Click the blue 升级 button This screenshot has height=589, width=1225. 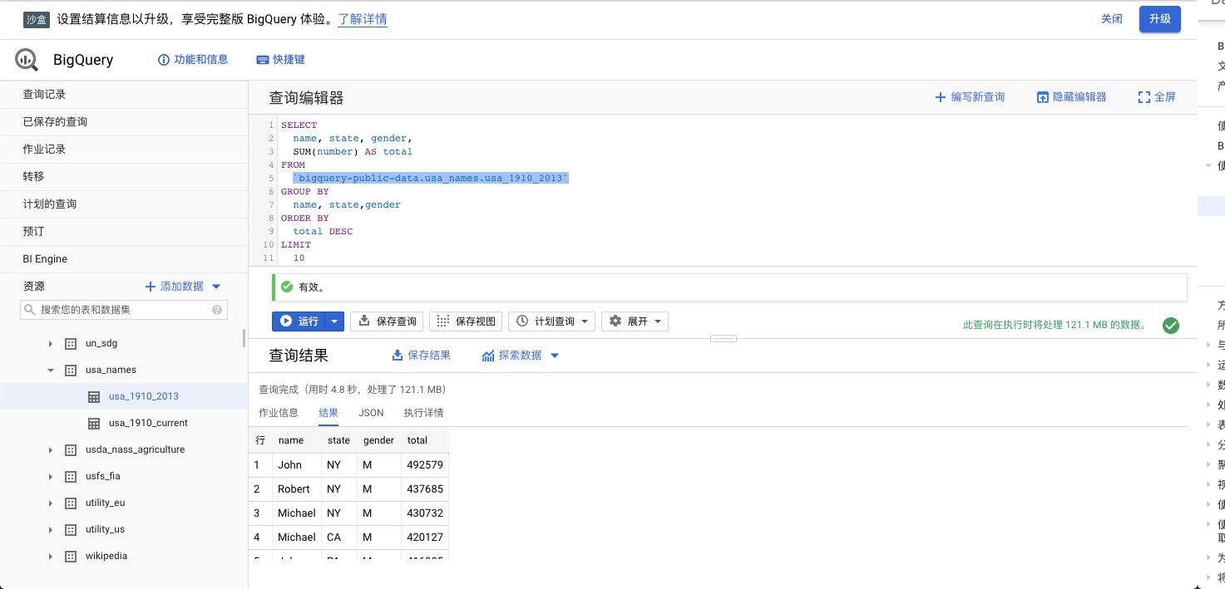point(1160,18)
